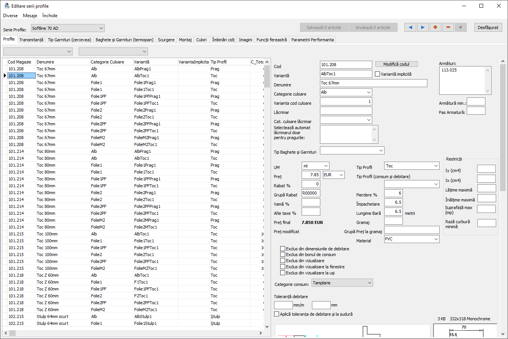This screenshot has height=339, width=508.
Task: Open Cat. culoare lăcrimar dropdown
Action: point(346,120)
